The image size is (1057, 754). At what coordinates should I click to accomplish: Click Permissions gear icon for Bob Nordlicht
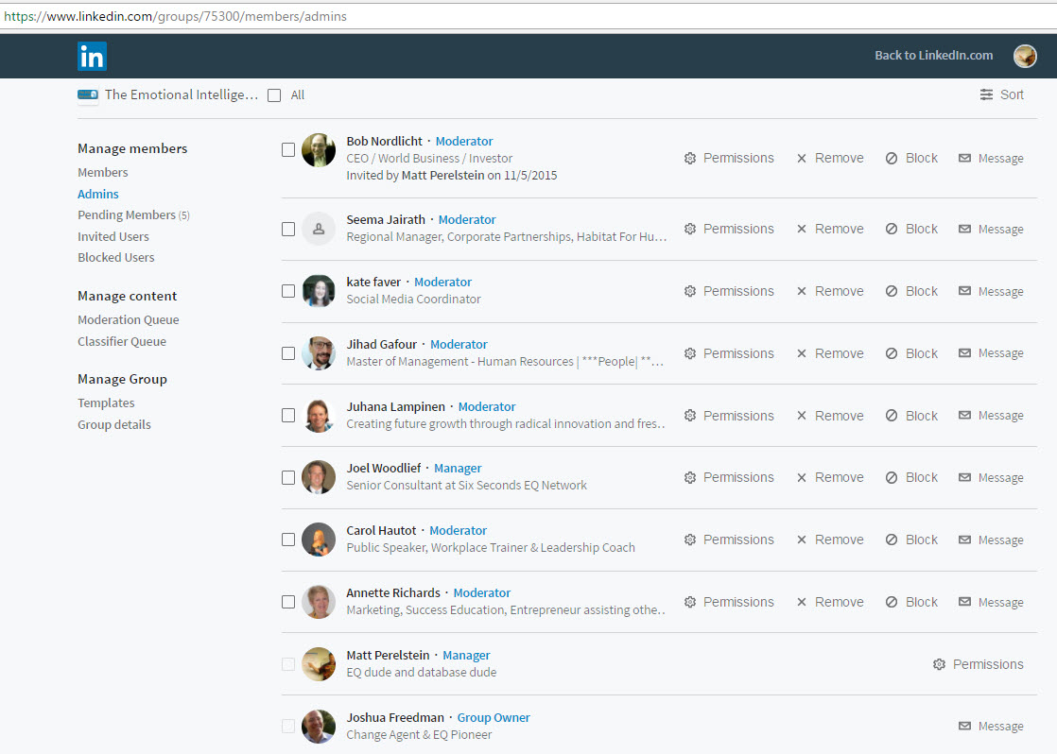coord(690,159)
